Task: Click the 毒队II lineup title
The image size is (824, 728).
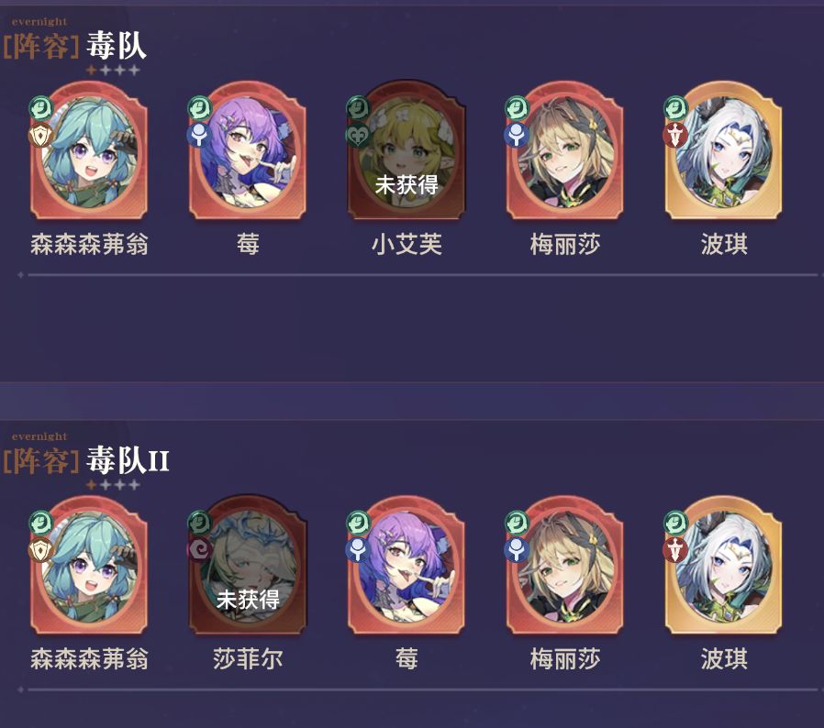Action: 128,460
